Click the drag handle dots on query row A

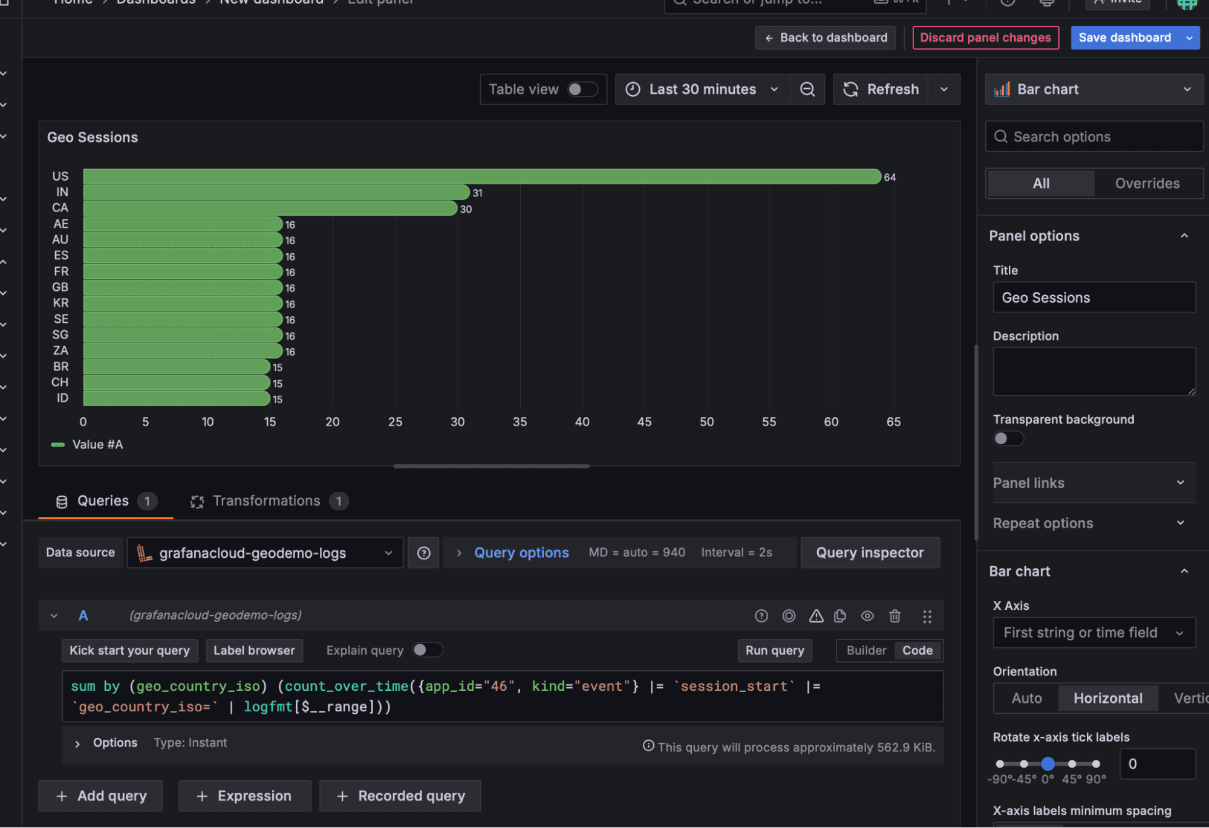coord(928,616)
